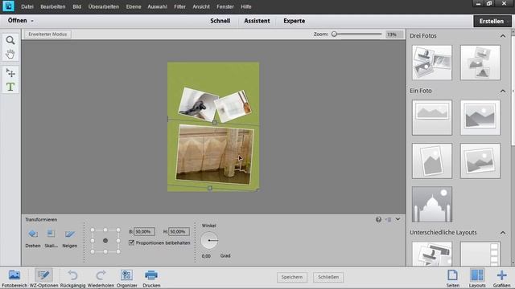
Task: Toggle Proportionen beibehalten checkbox
Action: tap(132, 242)
